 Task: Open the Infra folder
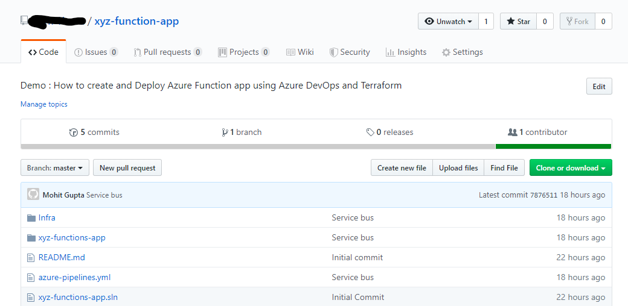(x=47, y=217)
